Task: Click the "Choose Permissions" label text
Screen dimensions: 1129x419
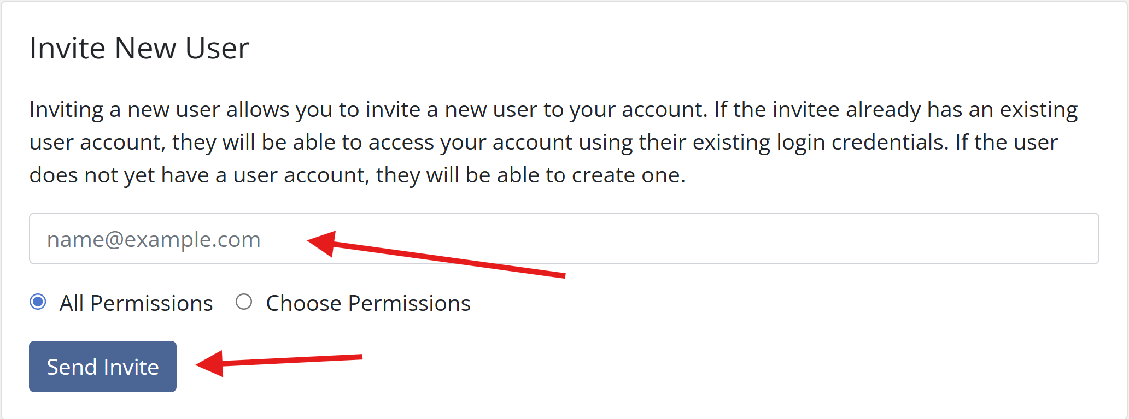Action: [x=368, y=303]
